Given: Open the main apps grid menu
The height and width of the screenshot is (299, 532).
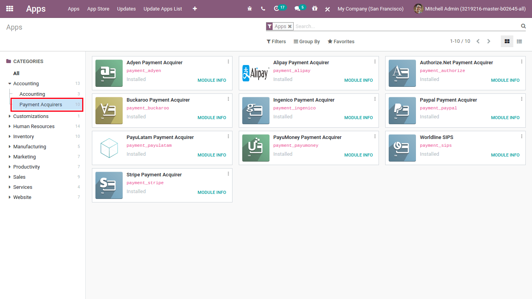Looking at the screenshot, I should click(x=10, y=9).
